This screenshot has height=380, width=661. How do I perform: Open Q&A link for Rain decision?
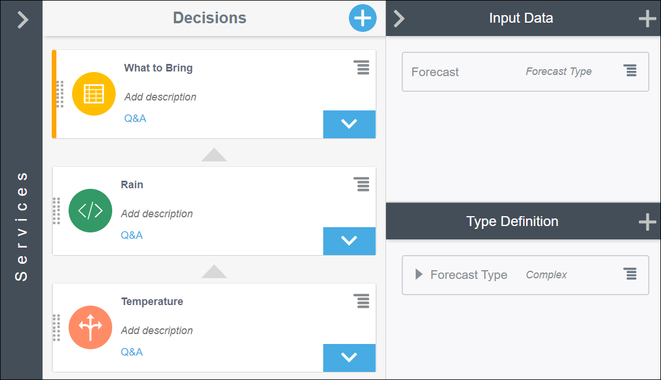[x=131, y=235]
